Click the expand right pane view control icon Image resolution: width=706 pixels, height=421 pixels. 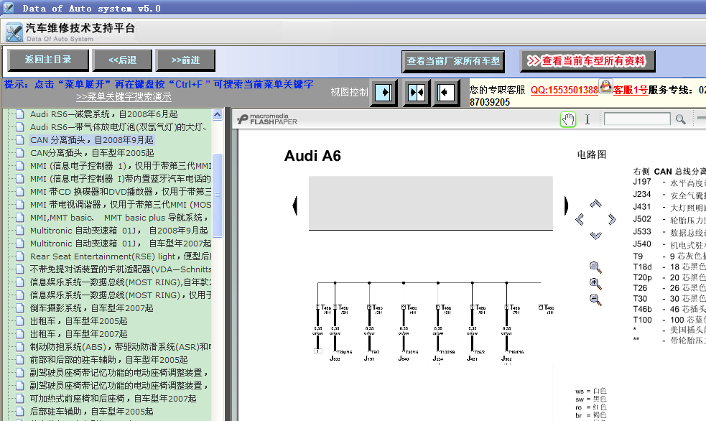(384, 93)
